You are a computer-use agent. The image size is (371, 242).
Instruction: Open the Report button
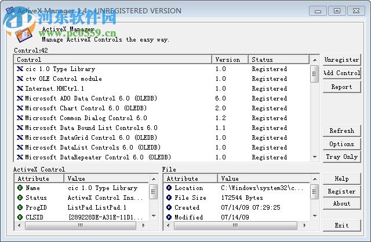(341, 87)
